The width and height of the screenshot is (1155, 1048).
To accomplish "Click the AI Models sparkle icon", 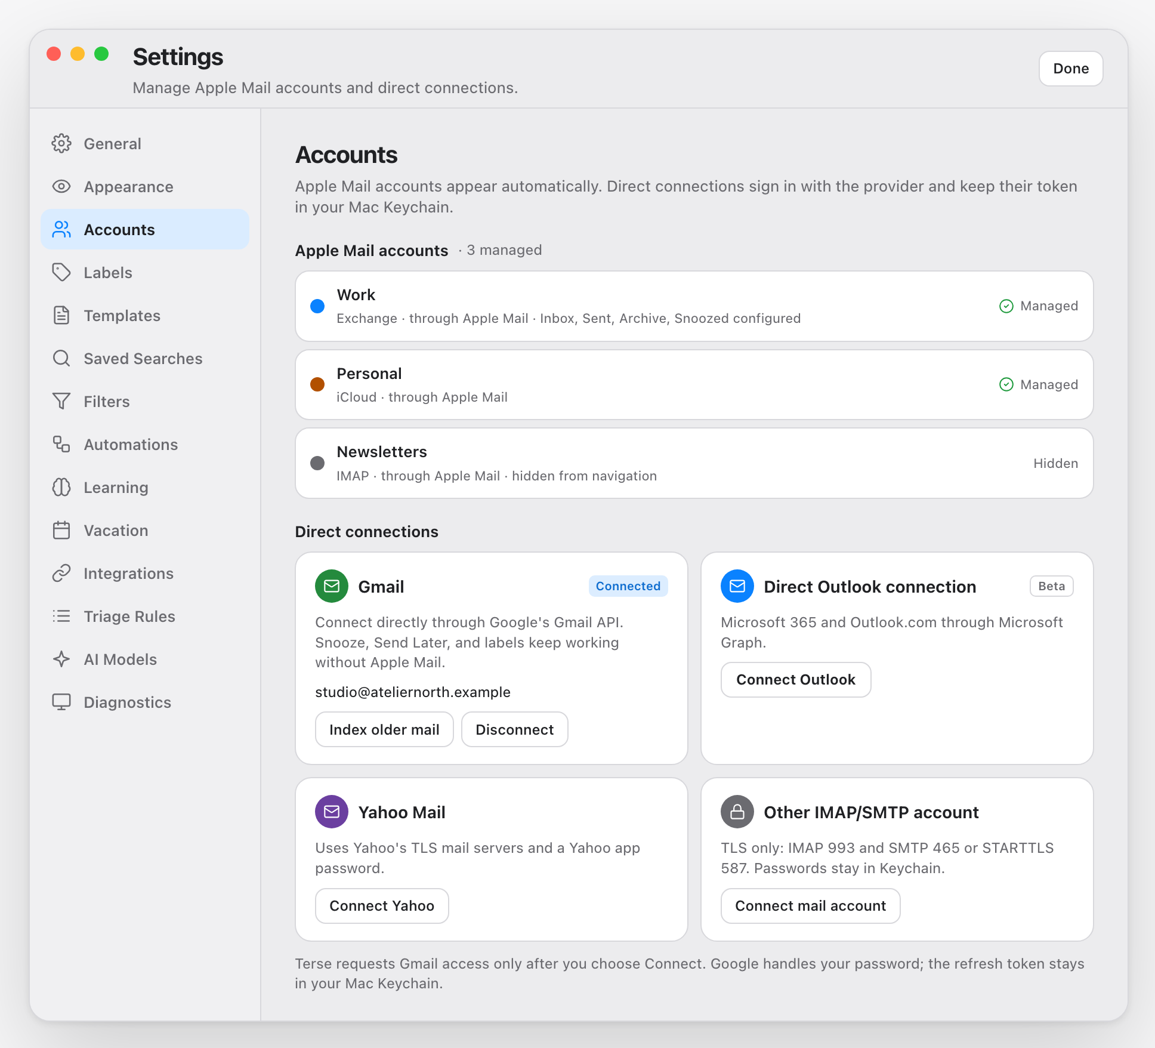I will point(61,659).
